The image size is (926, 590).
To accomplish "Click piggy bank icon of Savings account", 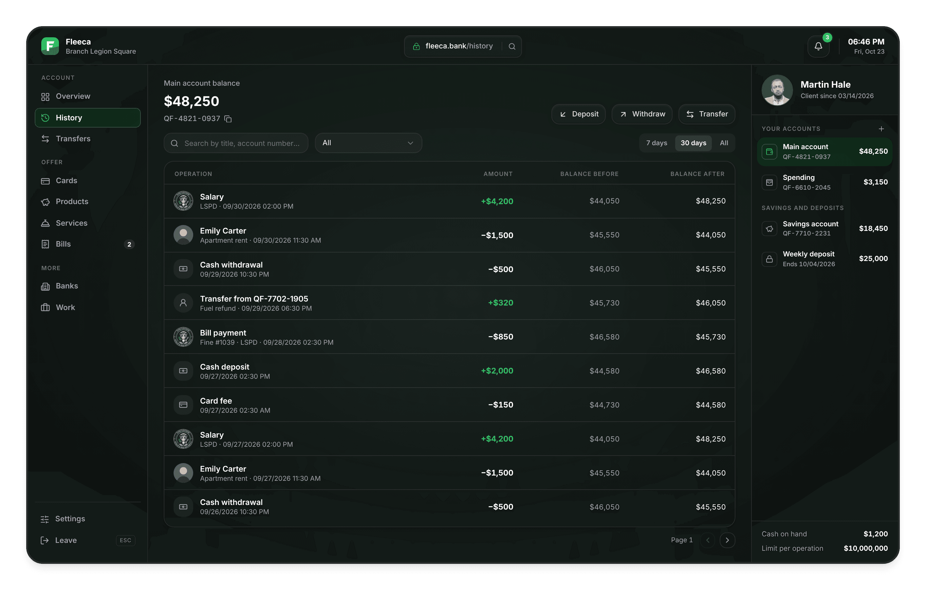I will (x=769, y=229).
